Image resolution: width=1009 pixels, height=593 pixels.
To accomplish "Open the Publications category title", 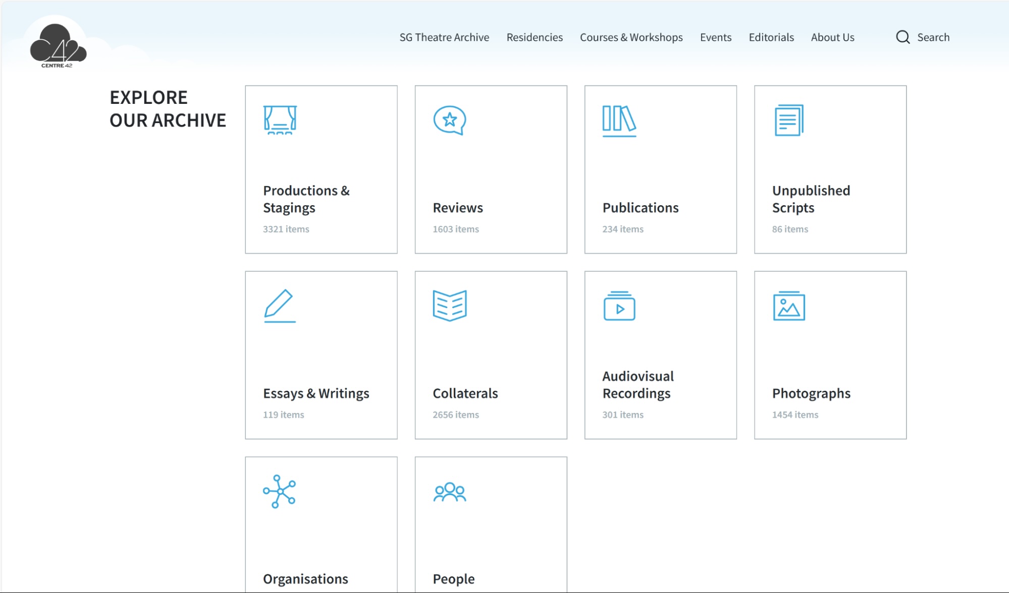I will (x=640, y=208).
